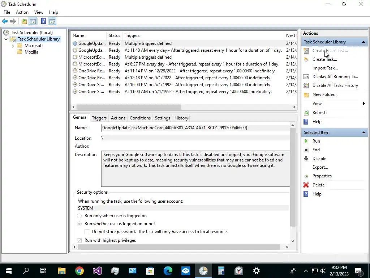Open Google Chrome from the taskbar
The height and width of the screenshot is (278, 370).
[79, 271]
